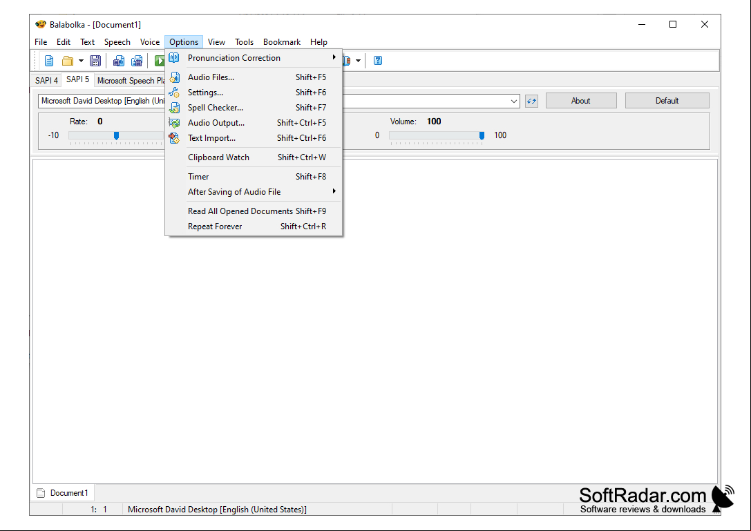Open the Text menu
Screen dimensions: 751x531
87,42
